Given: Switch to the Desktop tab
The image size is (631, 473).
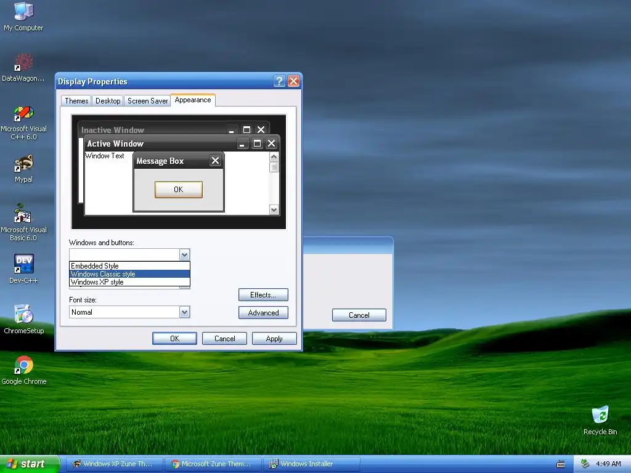Looking at the screenshot, I should tap(108, 101).
